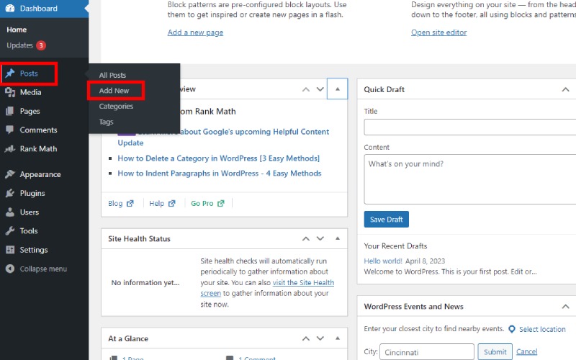The image size is (576, 360).
Task: Open site editor link
Action: tap(439, 32)
